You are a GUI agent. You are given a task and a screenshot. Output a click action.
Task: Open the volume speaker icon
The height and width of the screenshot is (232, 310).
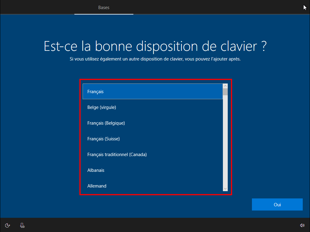(x=302, y=225)
